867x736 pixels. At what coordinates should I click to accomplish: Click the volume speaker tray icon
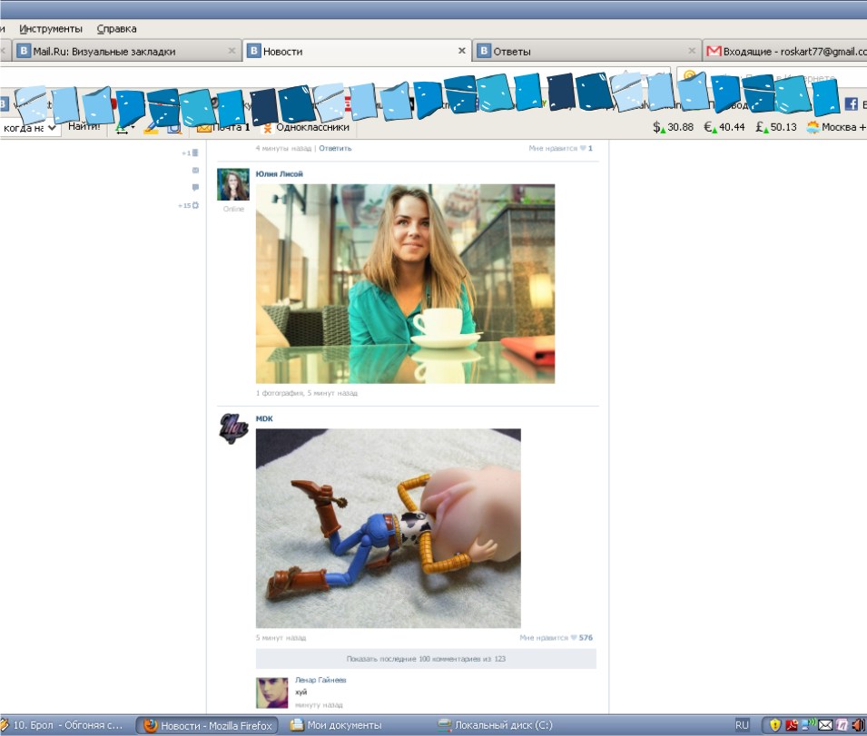coord(859,725)
